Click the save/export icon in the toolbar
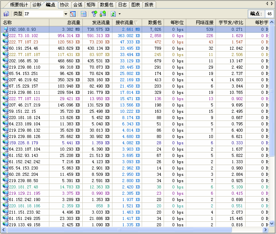This screenshot has height=234, width=276. coord(6,14)
